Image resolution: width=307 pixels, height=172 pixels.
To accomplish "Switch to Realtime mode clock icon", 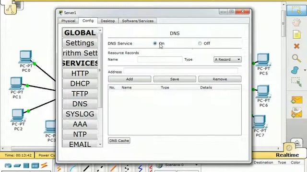I will coord(289,148).
